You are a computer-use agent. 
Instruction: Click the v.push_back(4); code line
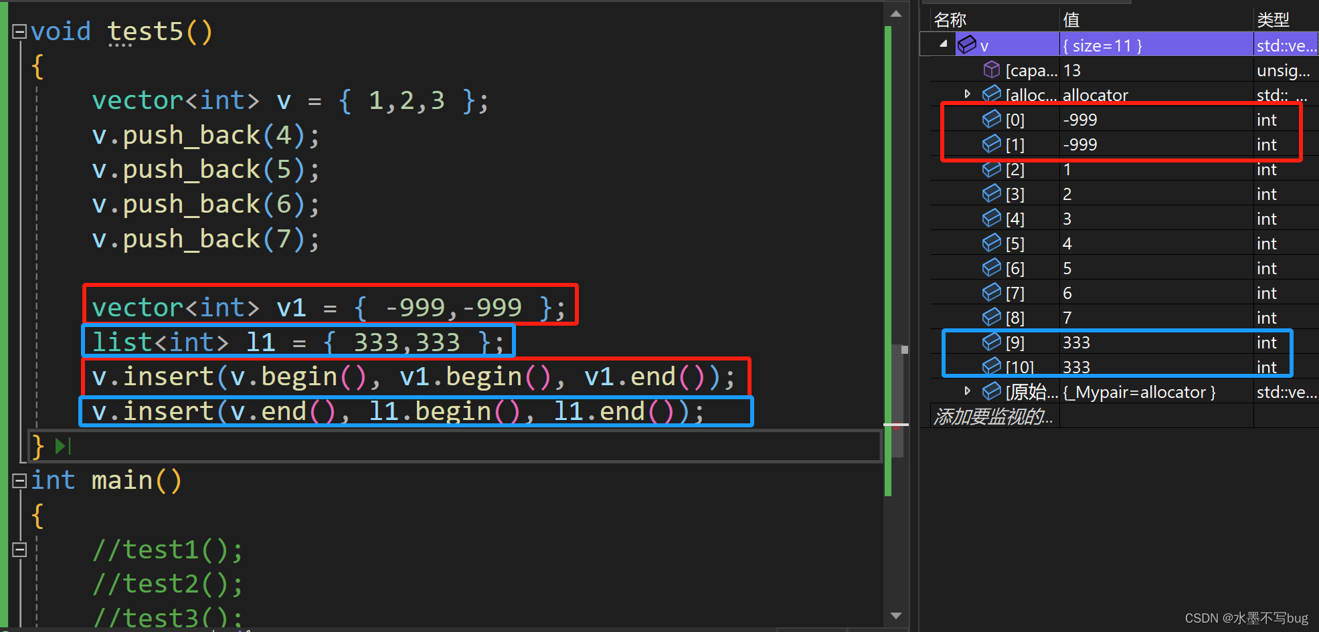206,135
